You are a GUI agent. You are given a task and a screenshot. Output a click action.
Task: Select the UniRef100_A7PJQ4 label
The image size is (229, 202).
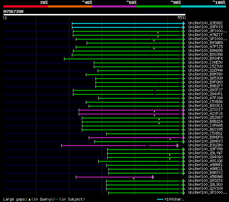(205, 98)
